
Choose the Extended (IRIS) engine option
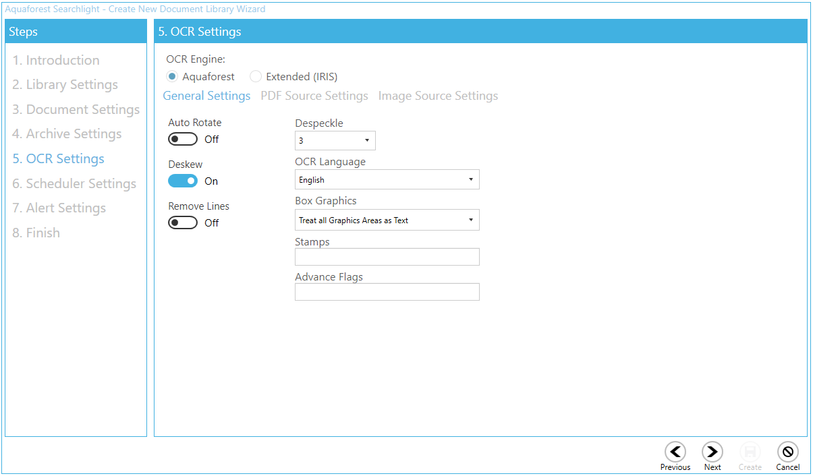coord(256,77)
